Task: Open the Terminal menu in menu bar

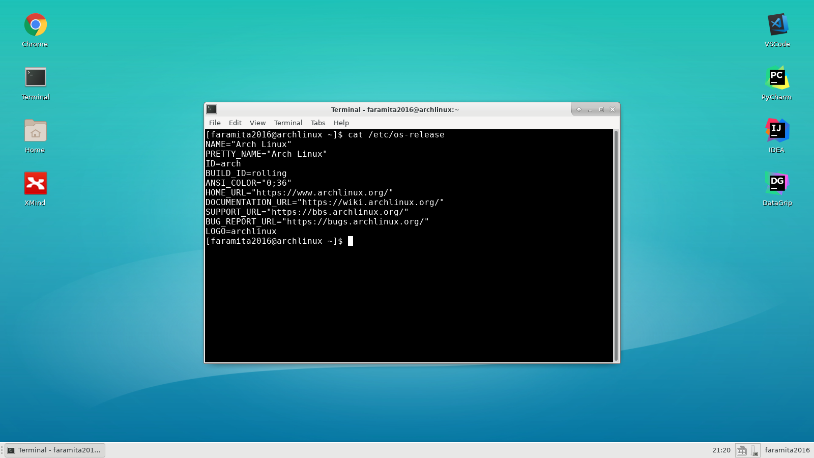Action: coord(288,123)
